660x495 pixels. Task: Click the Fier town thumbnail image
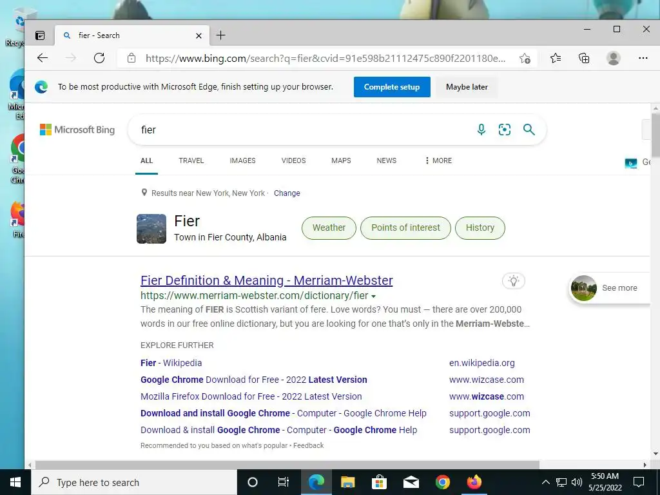pos(151,229)
